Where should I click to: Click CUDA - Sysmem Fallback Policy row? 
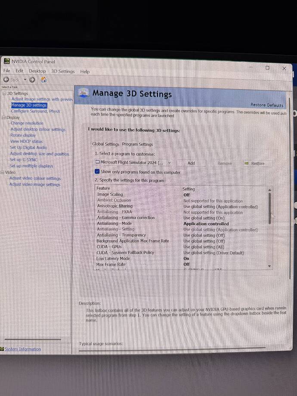(183, 253)
